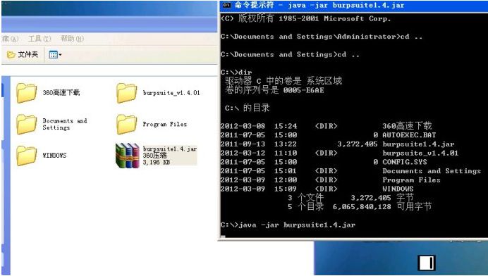Viewport: 488px width, 276px height.
Task: Open the 藏(A) favorites menu
Action: click(10, 39)
